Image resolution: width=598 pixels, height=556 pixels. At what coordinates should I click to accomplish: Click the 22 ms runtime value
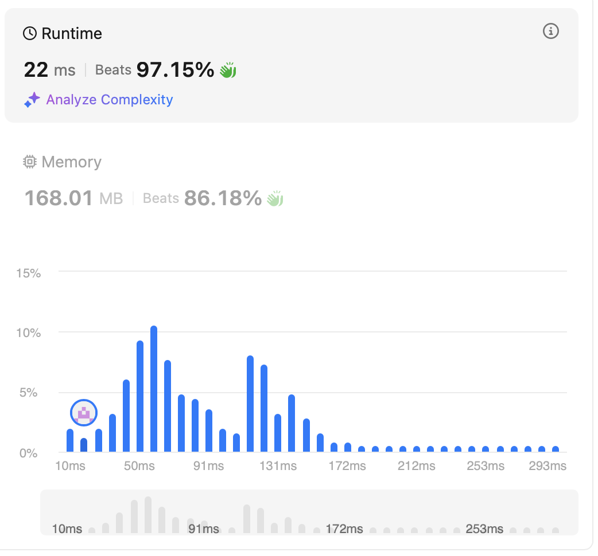(x=49, y=71)
